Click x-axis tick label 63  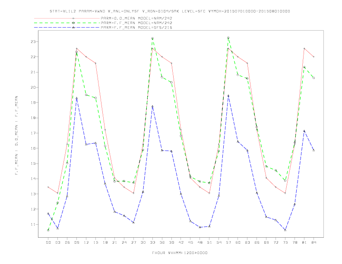[x=247, y=242]
